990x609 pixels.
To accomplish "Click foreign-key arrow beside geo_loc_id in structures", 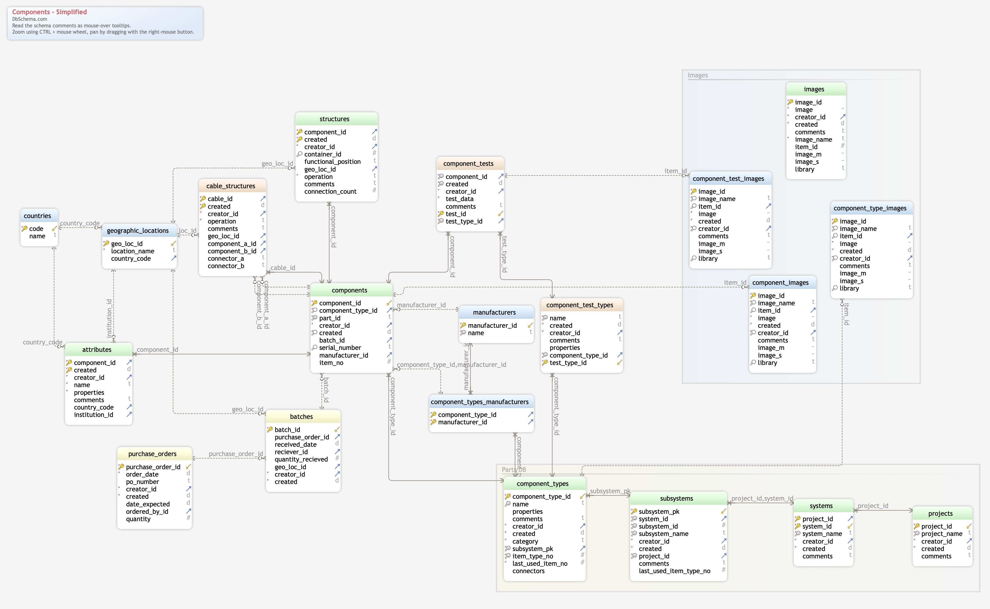I will coord(374,169).
